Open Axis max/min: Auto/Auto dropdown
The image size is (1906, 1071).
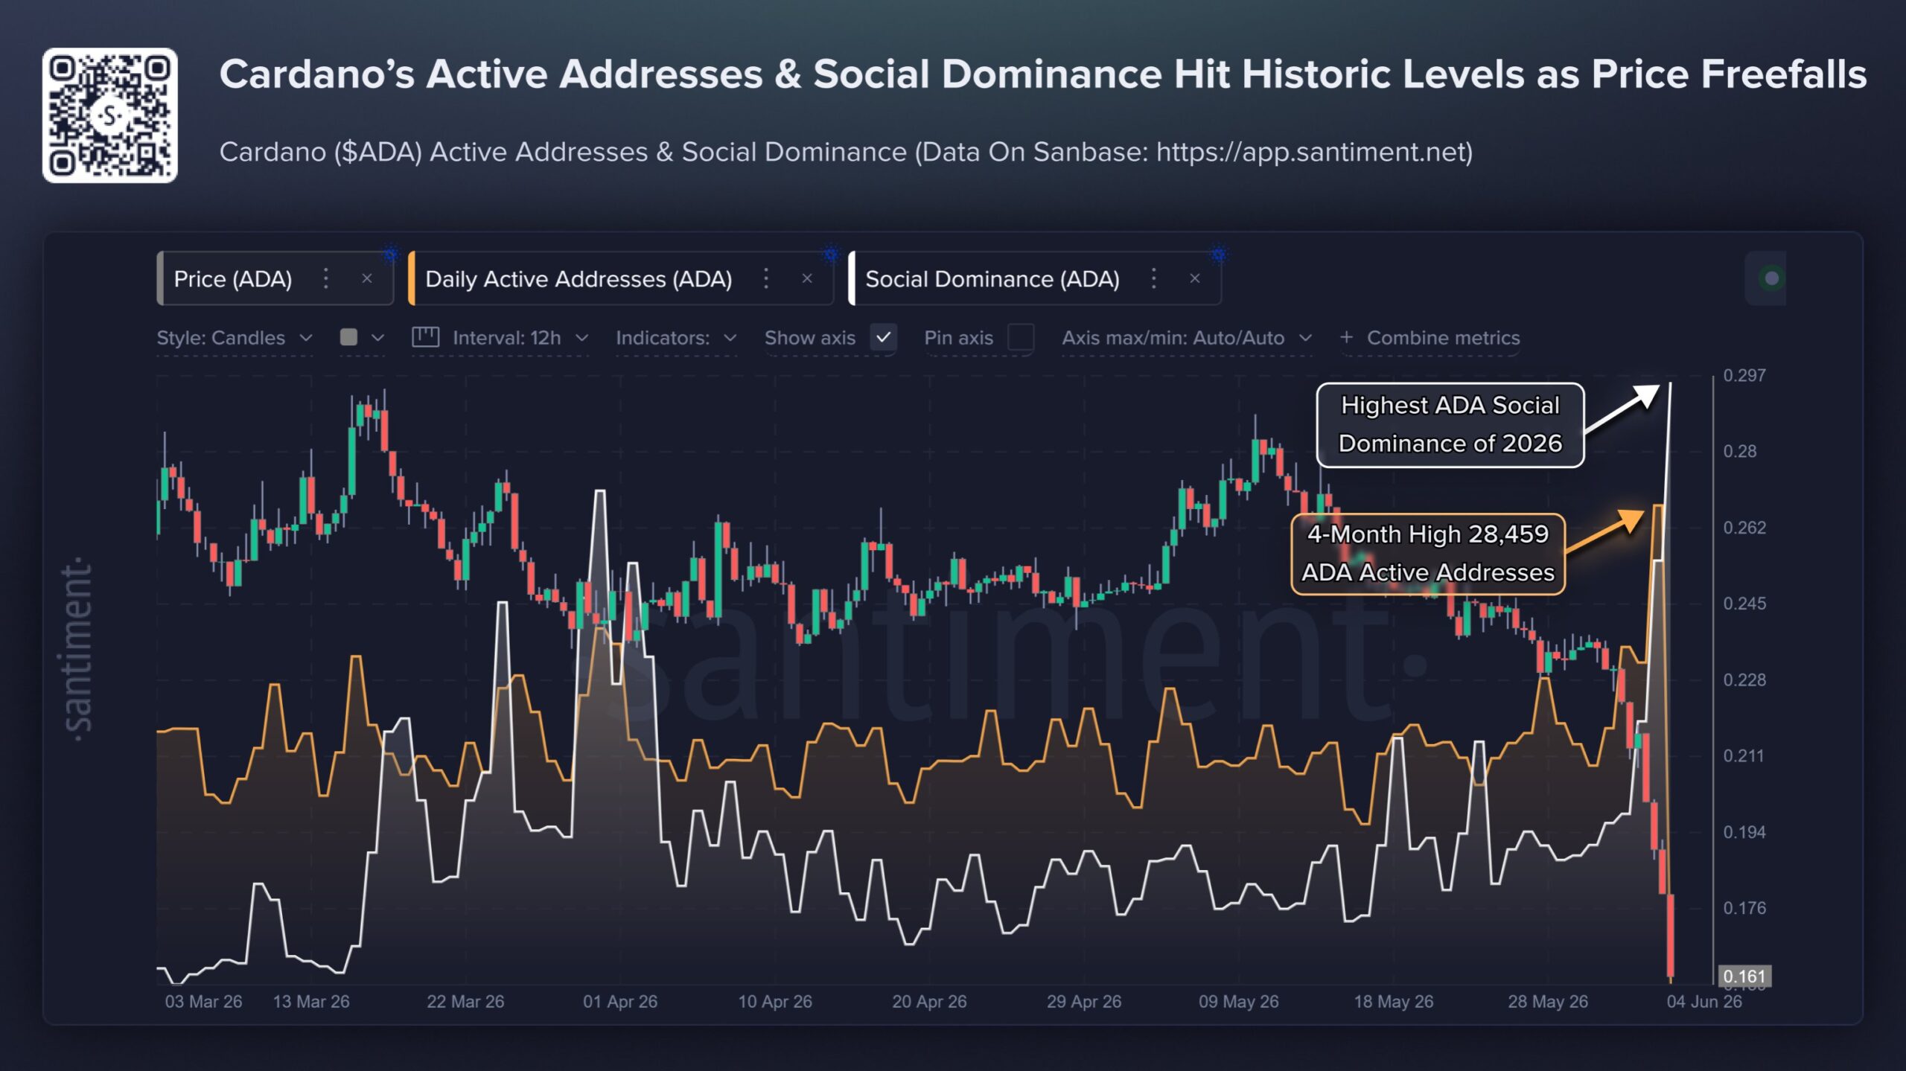1187,338
